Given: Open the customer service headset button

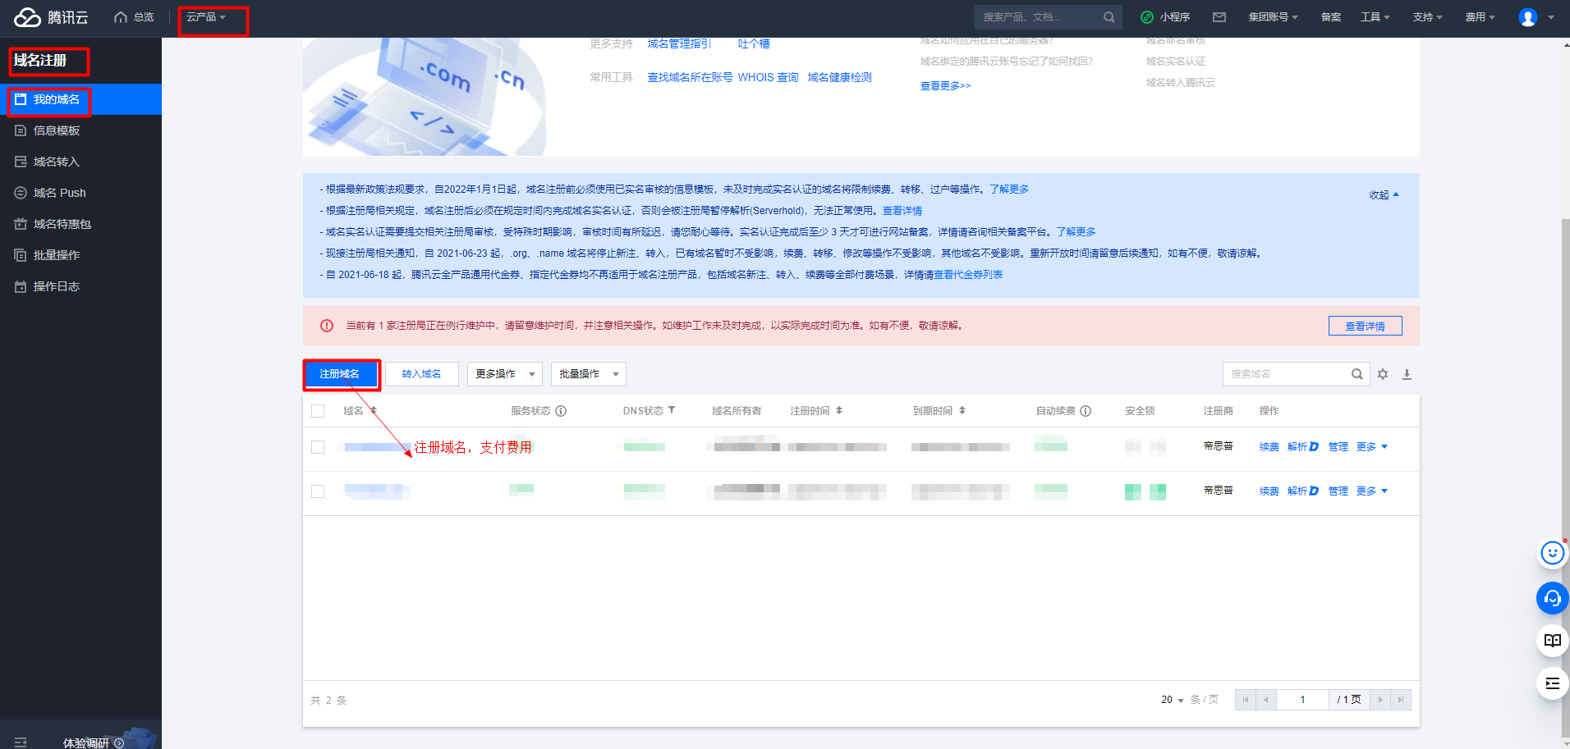Looking at the screenshot, I should click(1552, 598).
